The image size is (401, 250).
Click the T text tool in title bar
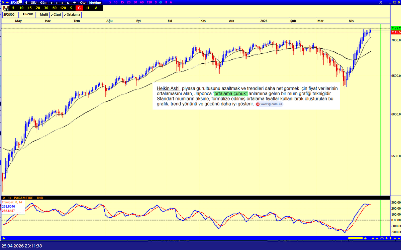pos(62,3)
